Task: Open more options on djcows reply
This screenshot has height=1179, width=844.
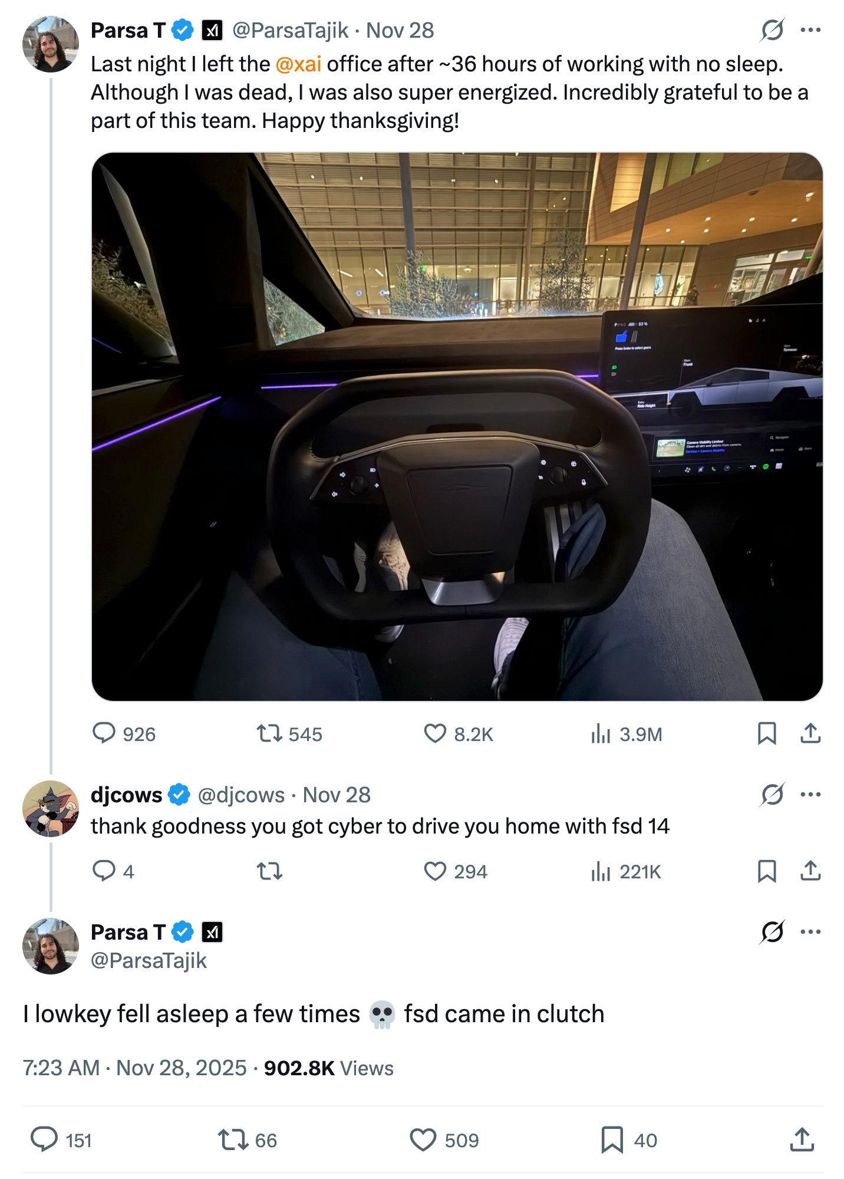Action: [810, 795]
